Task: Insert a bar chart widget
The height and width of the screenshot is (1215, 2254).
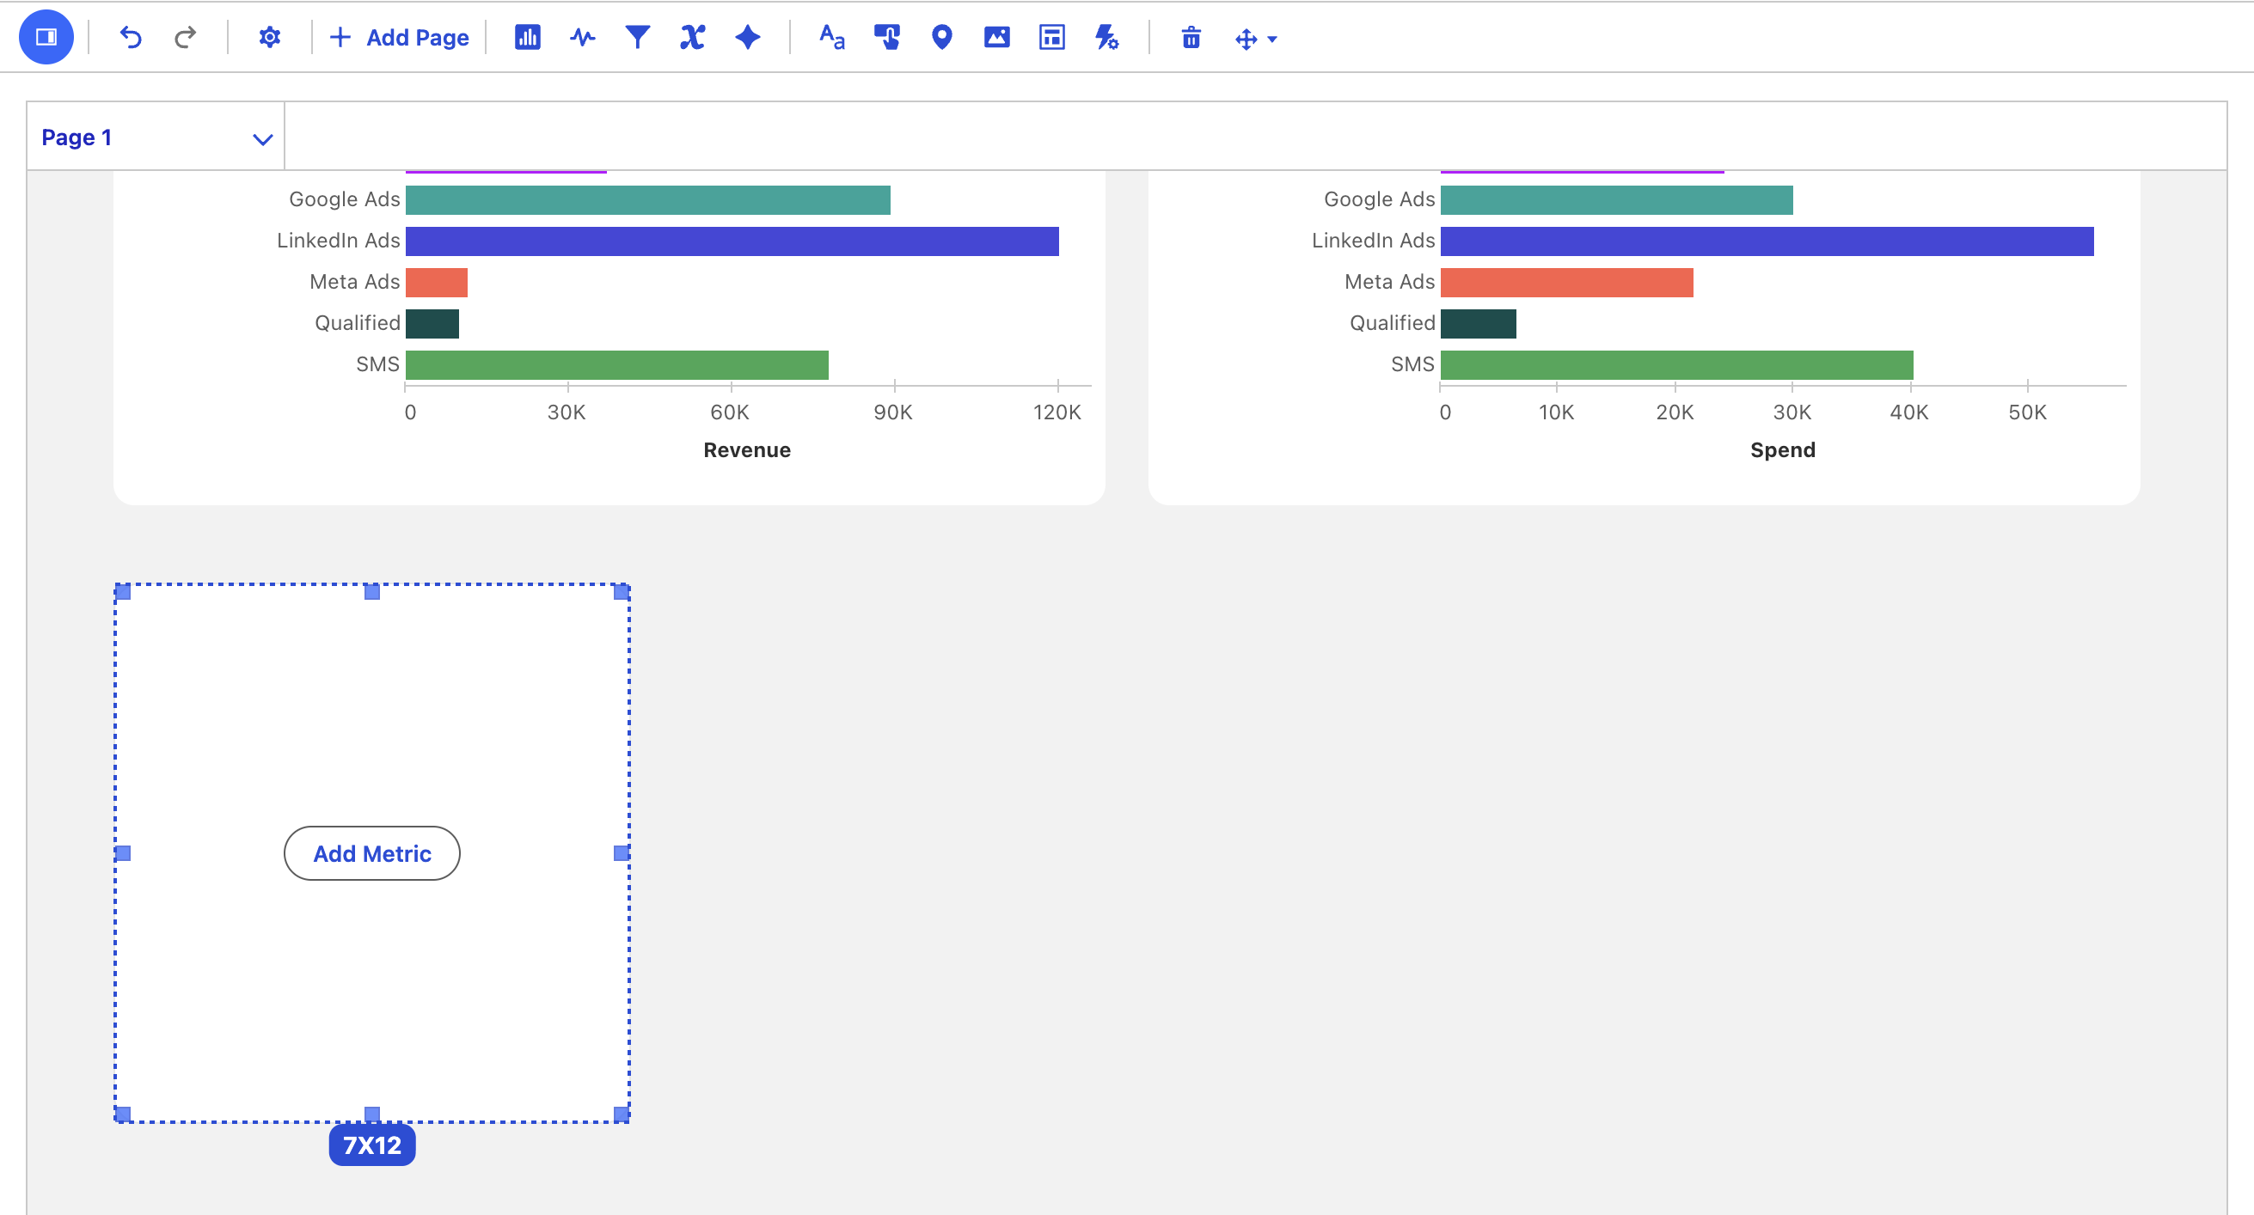Action: click(528, 38)
